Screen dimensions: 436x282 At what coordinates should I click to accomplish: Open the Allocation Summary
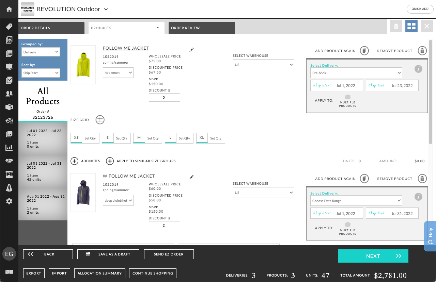100,273
